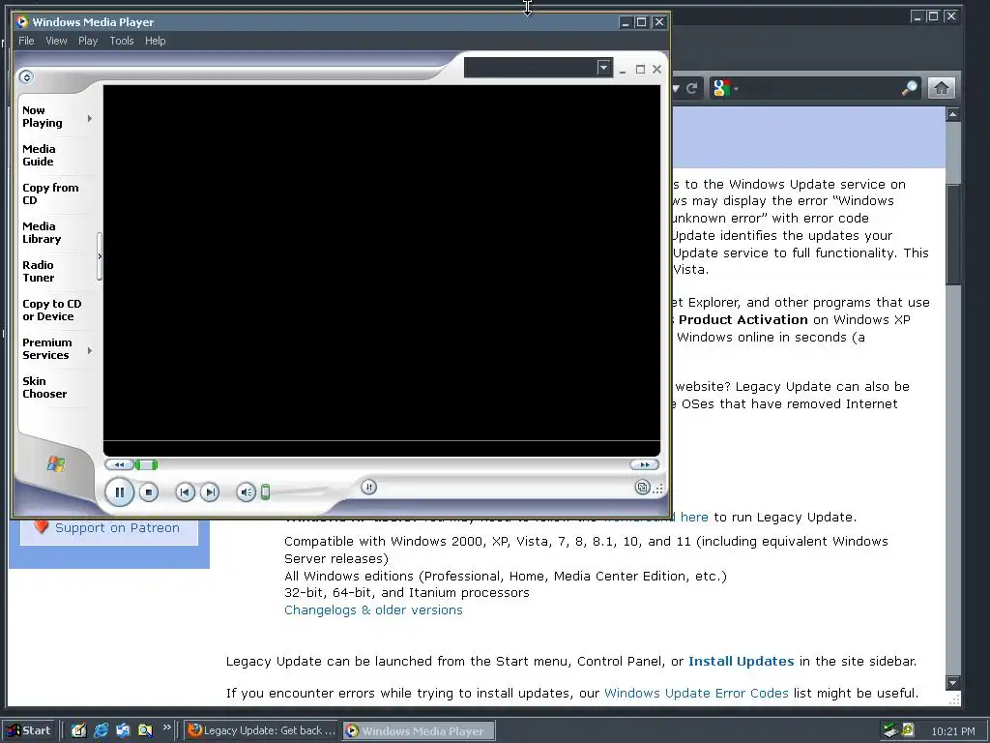This screenshot has height=743, width=990.
Task: Click the Install Updates link
Action: 741,661
